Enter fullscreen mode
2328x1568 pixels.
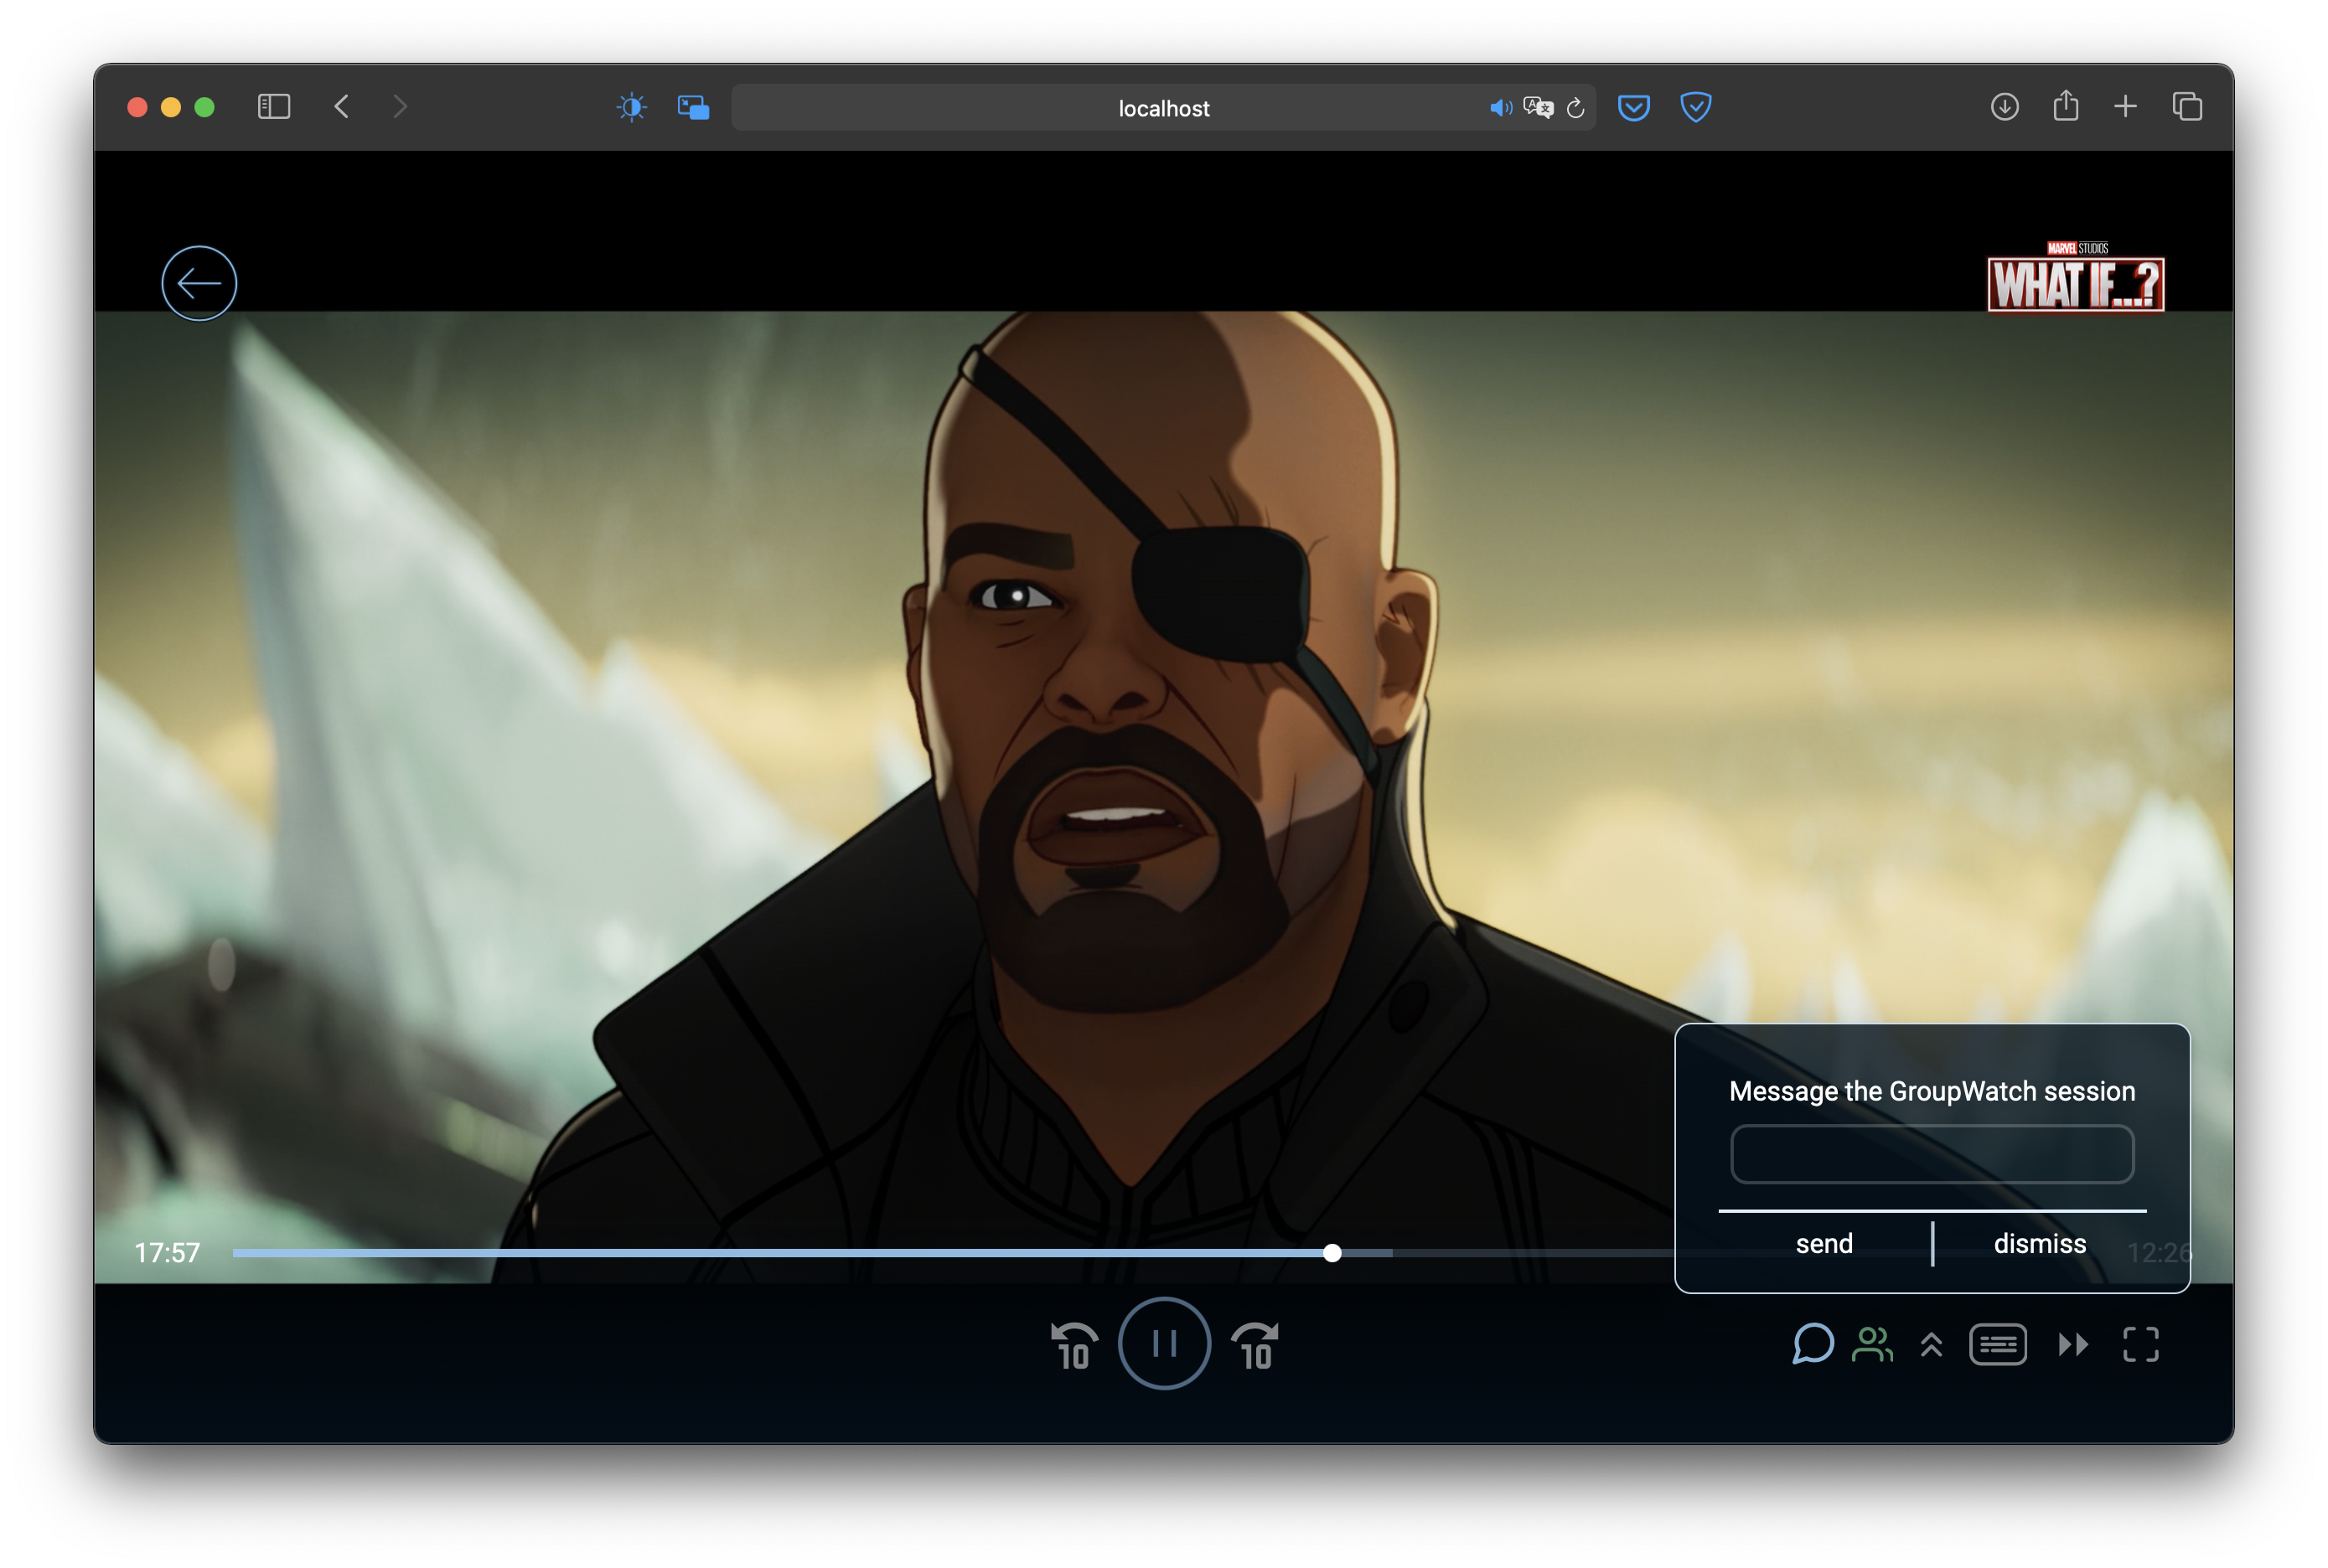(x=2140, y=1344)
